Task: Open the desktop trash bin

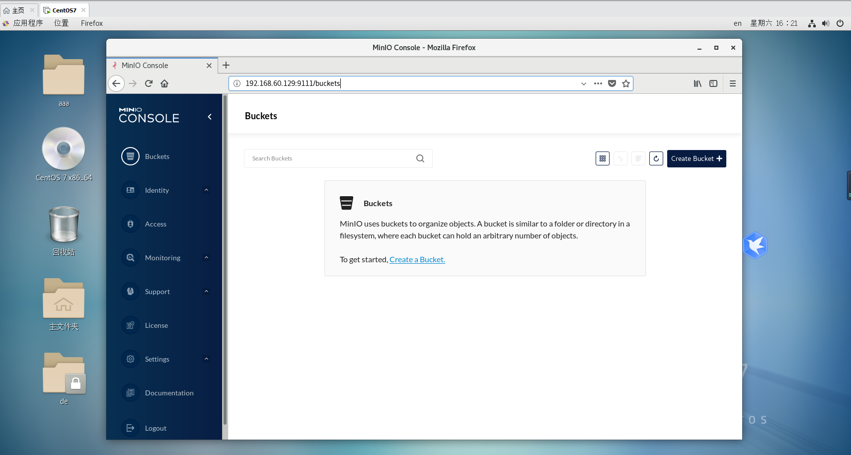Action: click(x=64, y=231)
